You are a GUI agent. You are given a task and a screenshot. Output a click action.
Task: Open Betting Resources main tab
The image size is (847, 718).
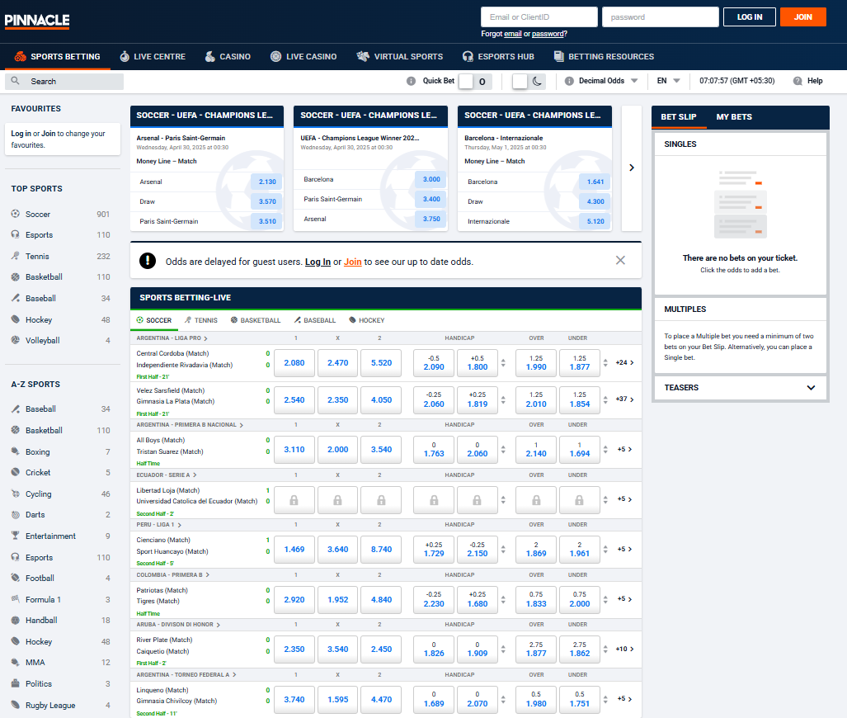tap(604, 56)
